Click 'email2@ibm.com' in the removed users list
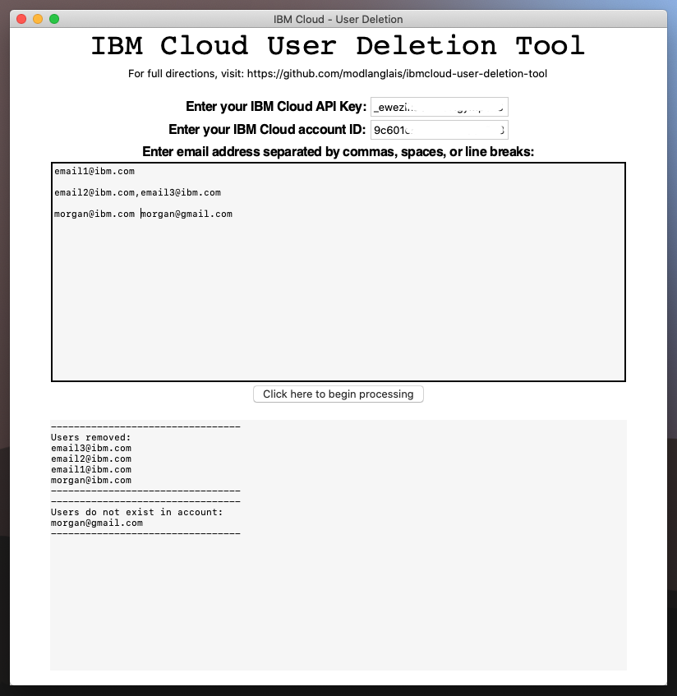Screen dimensions: 677x696 tap(91, 459)
